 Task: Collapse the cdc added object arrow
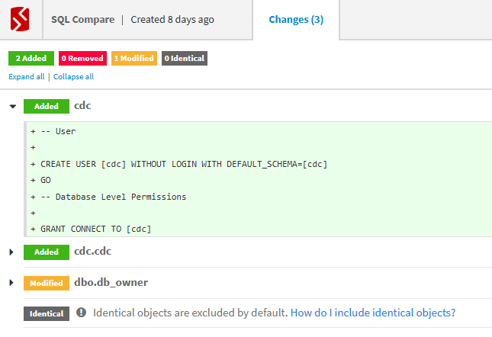pos(12,107)
